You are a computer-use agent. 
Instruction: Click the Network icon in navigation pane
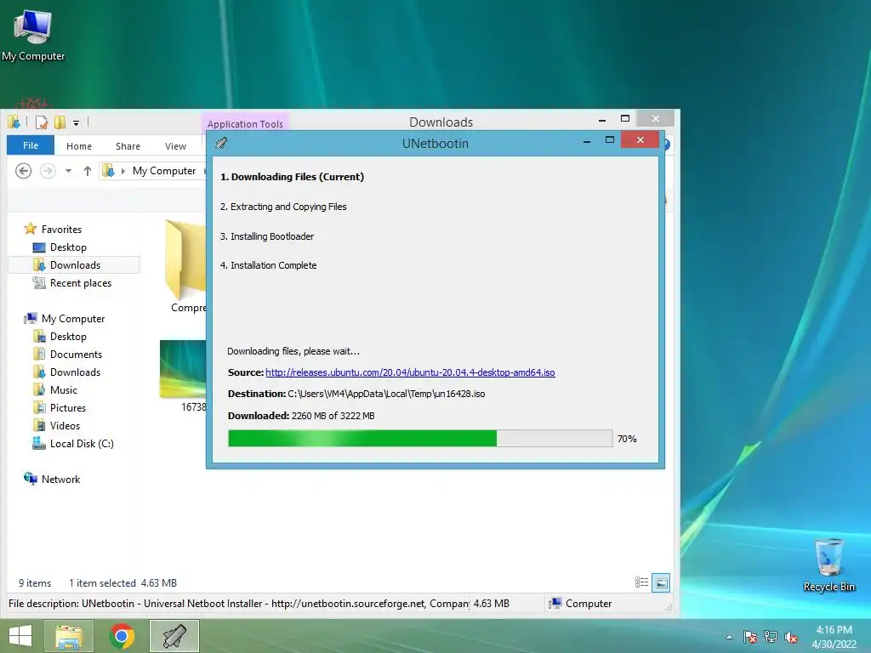point(31,479)
